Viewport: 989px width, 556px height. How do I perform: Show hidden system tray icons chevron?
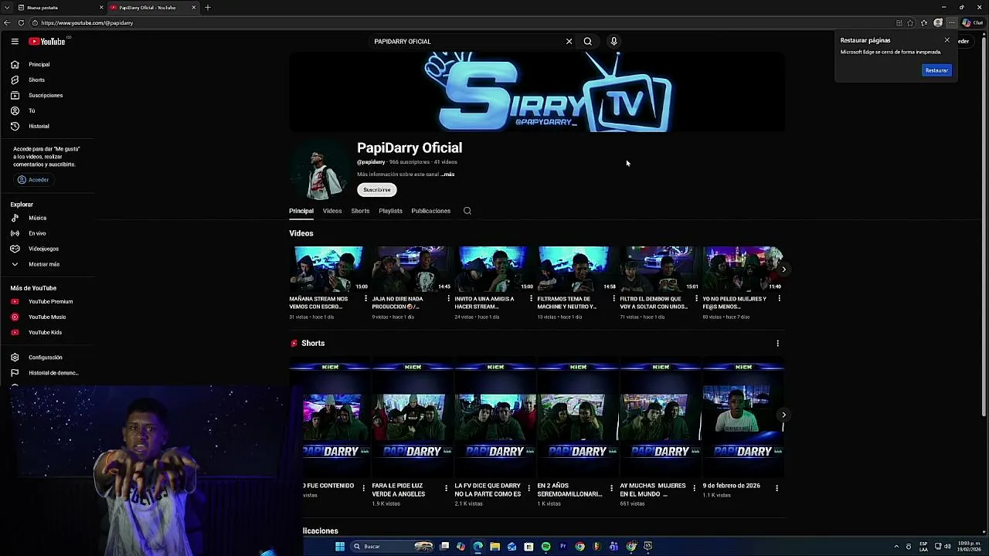point(896,547)
